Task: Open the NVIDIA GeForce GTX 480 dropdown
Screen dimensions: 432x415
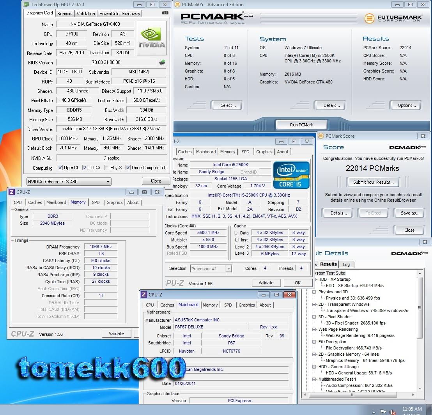Action: (69, 182)
